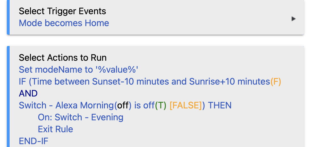Select the Set modeName to '%value%' action
This screenshot has width=322, height=147.
click(x=79, y=70)
